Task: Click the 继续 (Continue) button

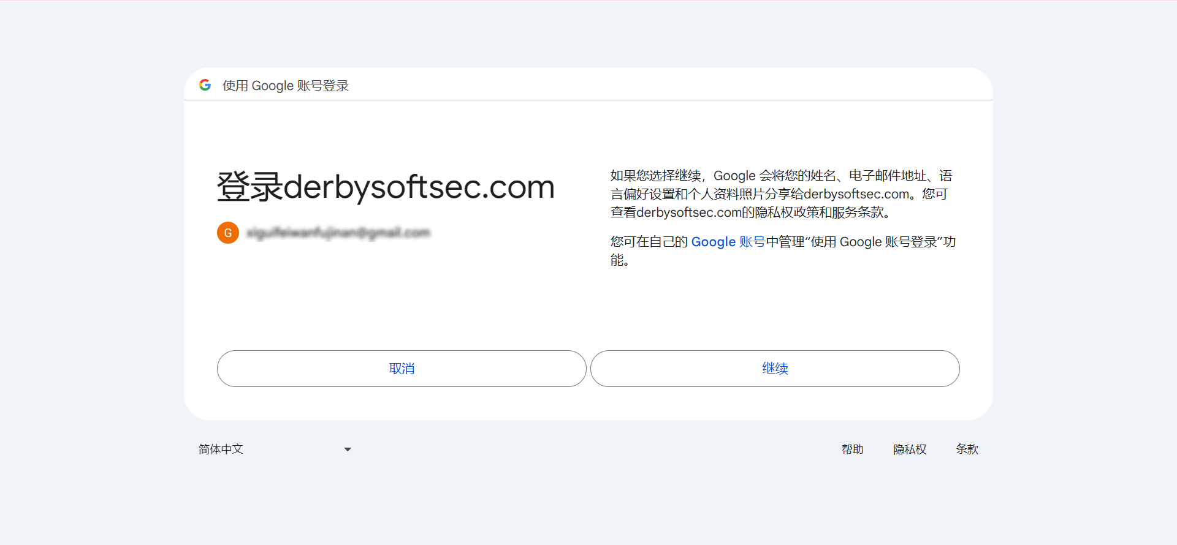Action: (775, 369)
